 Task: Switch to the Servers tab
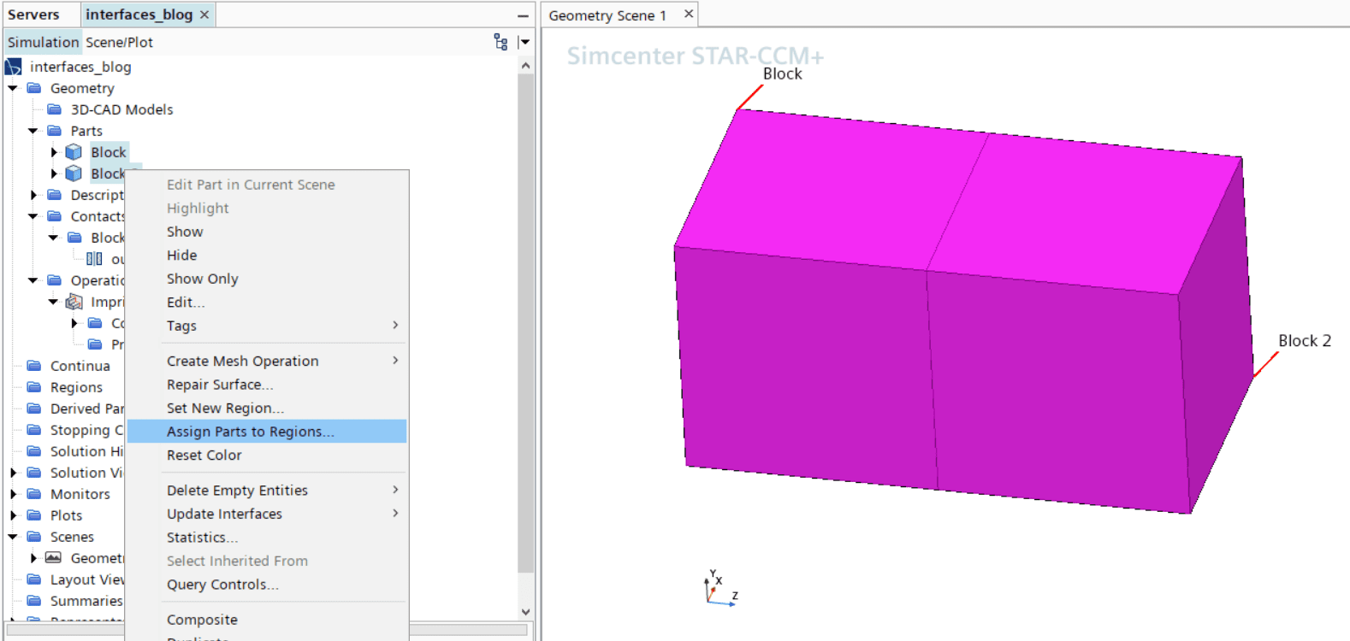(34, 15)
